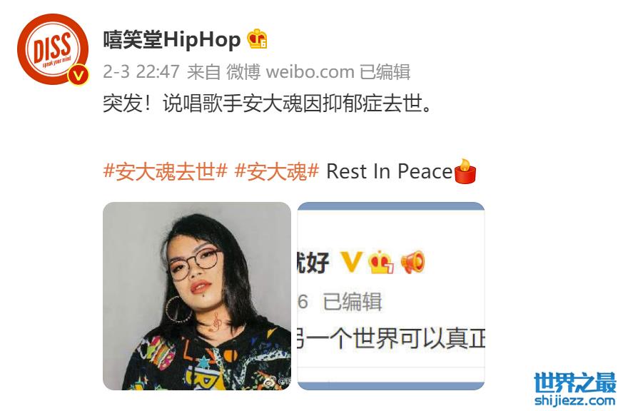Click the 世界之最 watermark logo
Screen dimensions: 623x411
tap(574, 382)
